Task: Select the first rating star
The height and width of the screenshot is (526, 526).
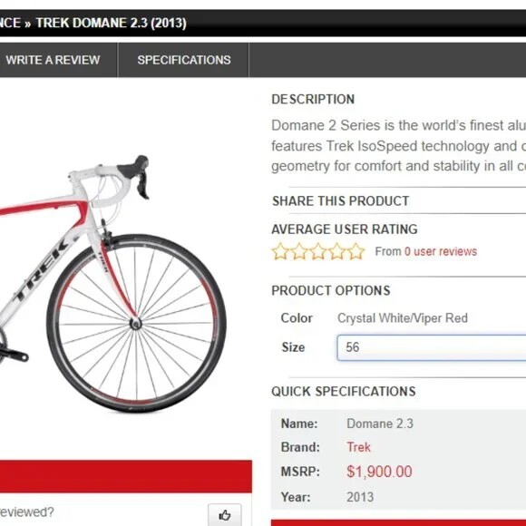Action: 279,251
